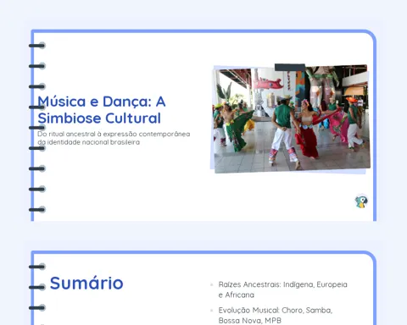Click the bullet marker beside "Raízes Ancestrais"
This screenshot has width=407, height=325.
211,284
